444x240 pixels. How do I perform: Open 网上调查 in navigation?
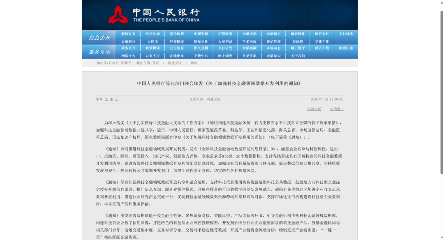[x=225, y=56]
